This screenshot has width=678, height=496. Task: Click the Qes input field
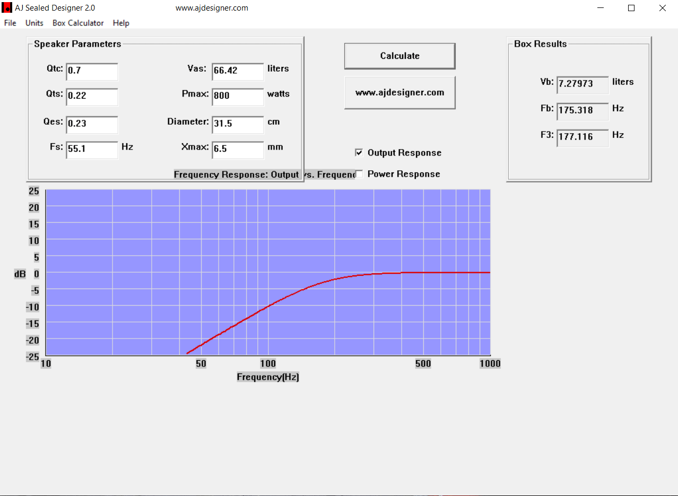click(x=92, y=124)
